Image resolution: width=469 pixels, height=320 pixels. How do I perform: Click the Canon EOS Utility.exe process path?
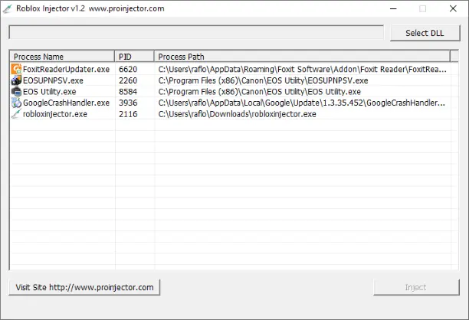tap(260, 91)
